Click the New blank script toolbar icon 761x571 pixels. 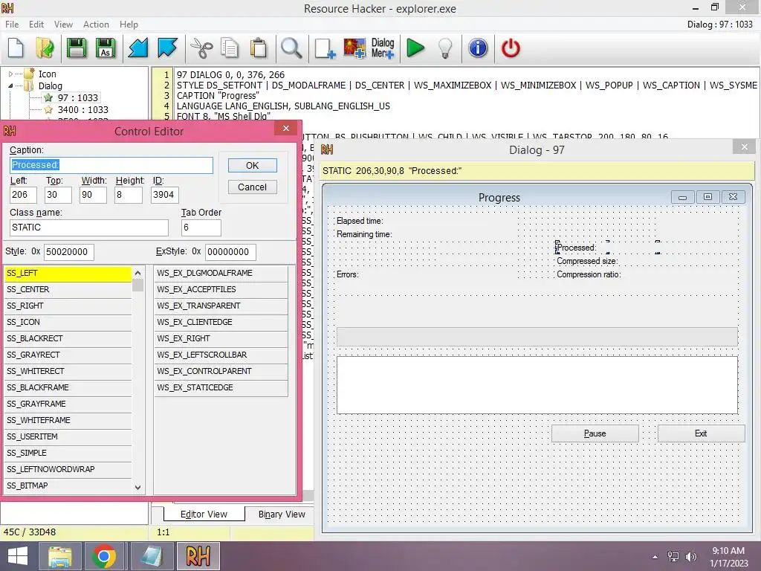[16, 48]
